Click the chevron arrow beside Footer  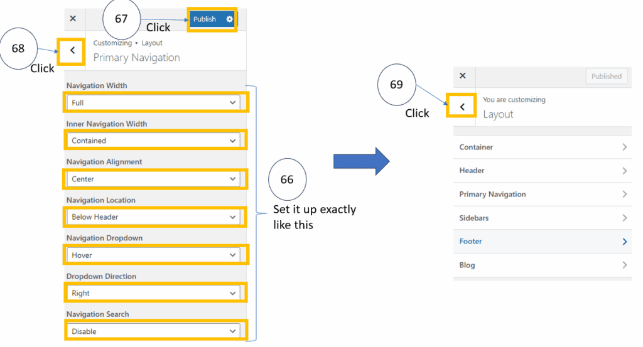pos(624,242)
